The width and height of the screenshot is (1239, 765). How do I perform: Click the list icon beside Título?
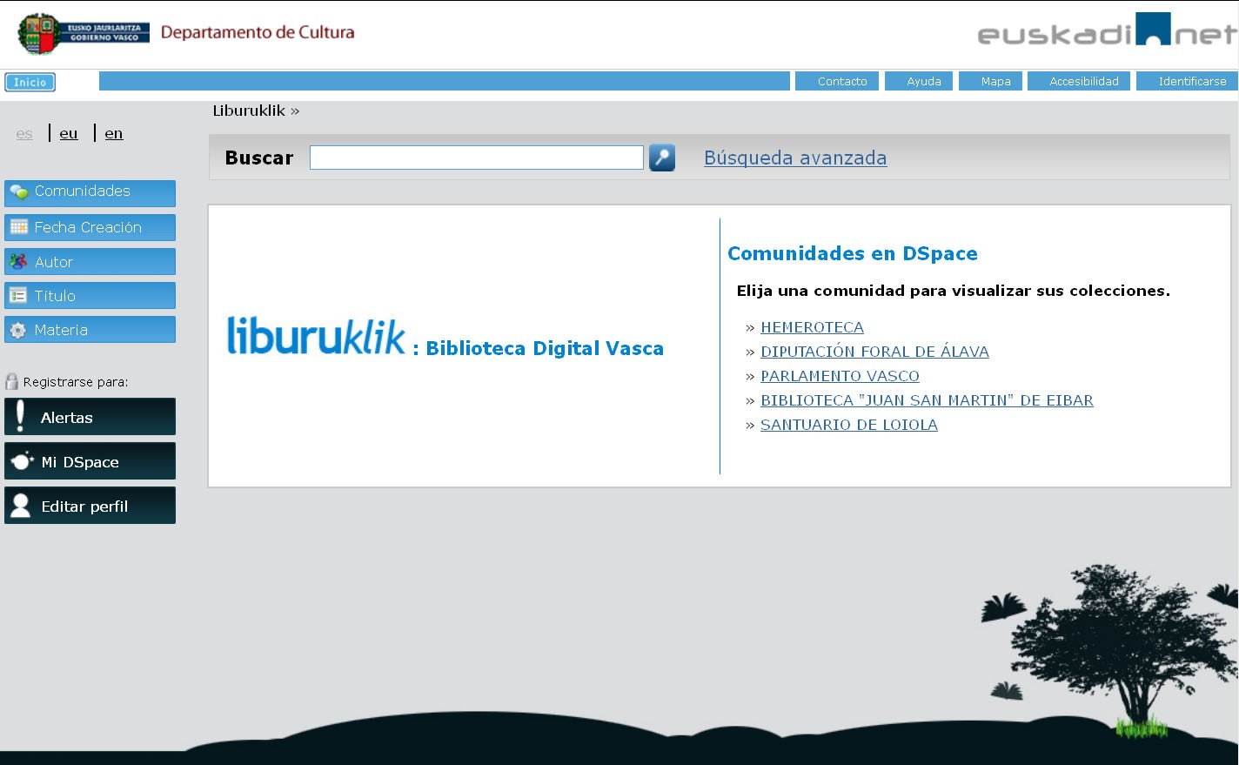(x=17, y=295)
